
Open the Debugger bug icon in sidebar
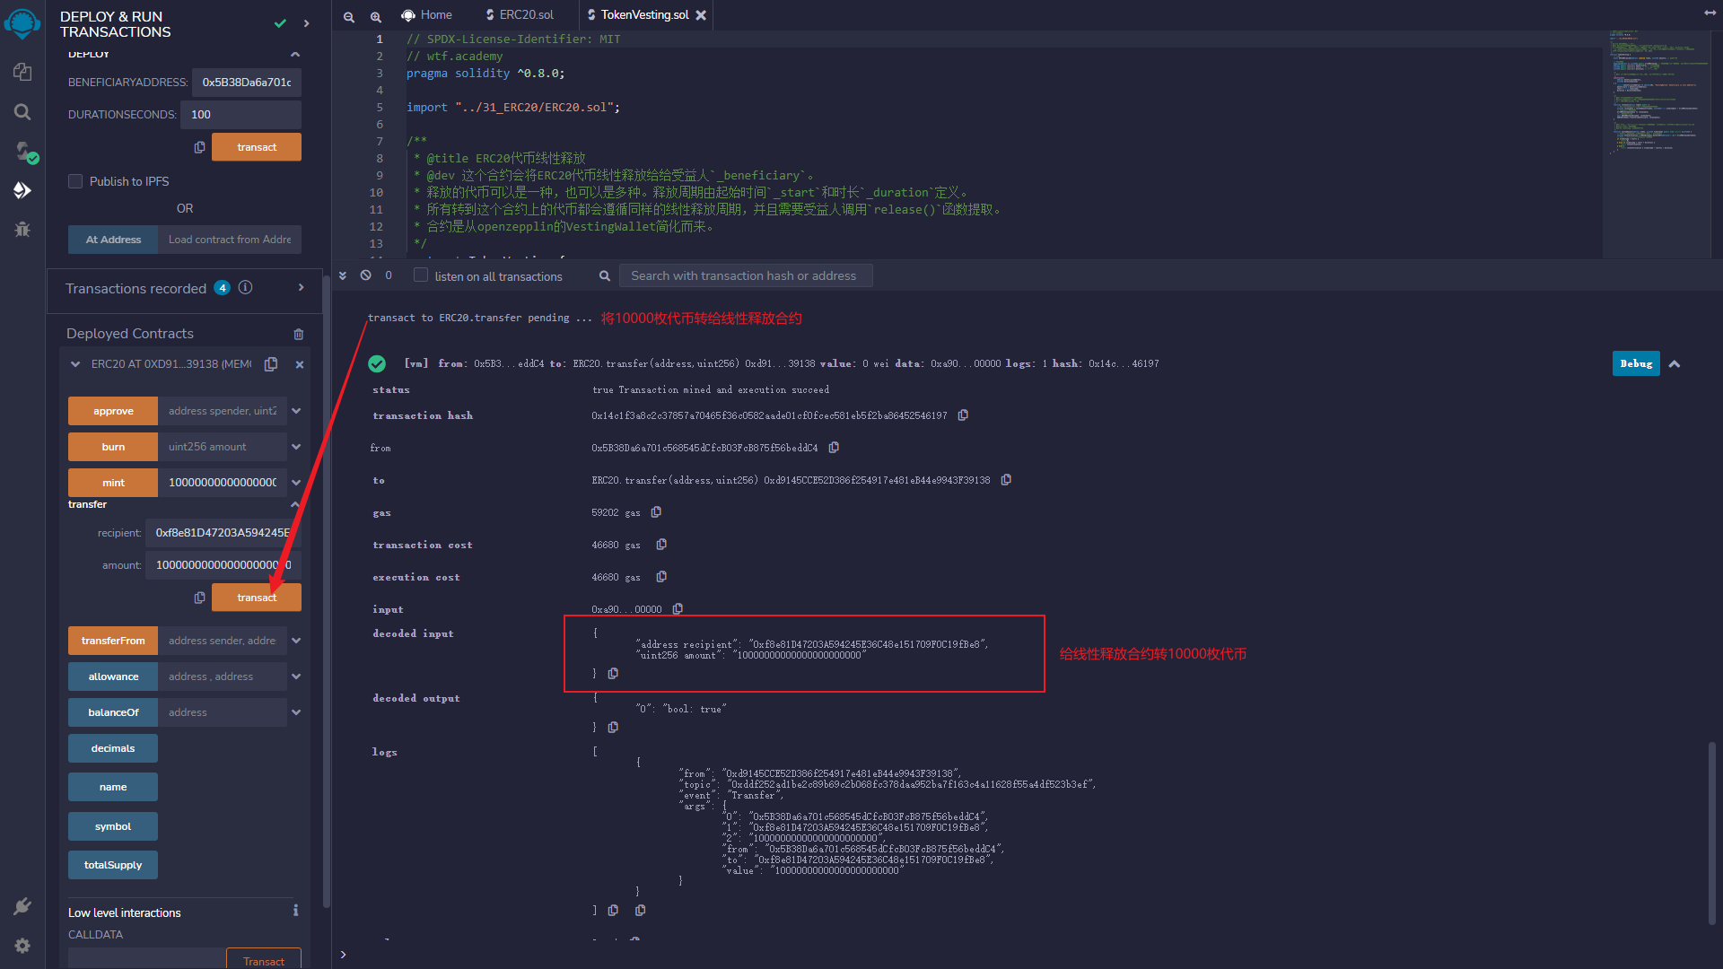22,230
